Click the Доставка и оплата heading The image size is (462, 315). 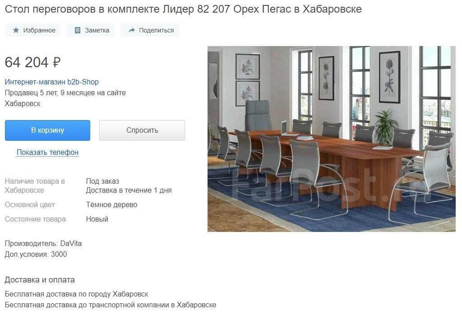pos(40,280)
